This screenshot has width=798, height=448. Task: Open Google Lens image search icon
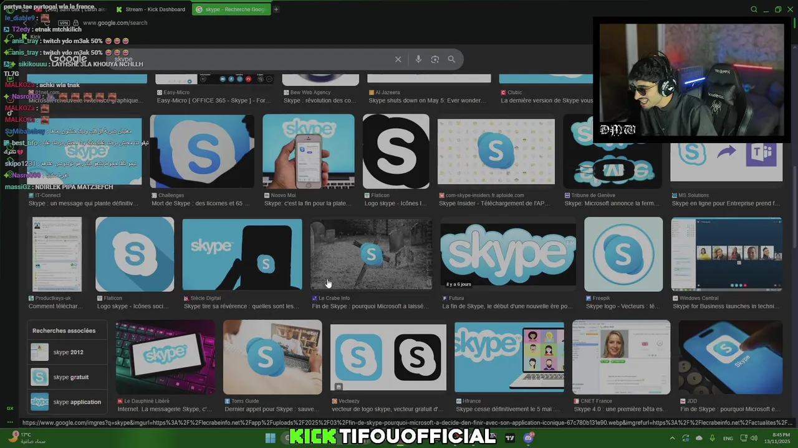click(435, 59)
